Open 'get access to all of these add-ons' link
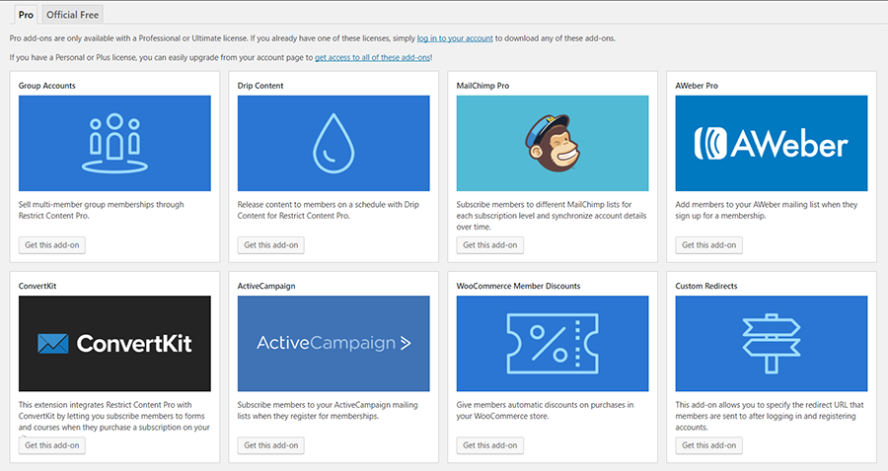 coord(372,58)
